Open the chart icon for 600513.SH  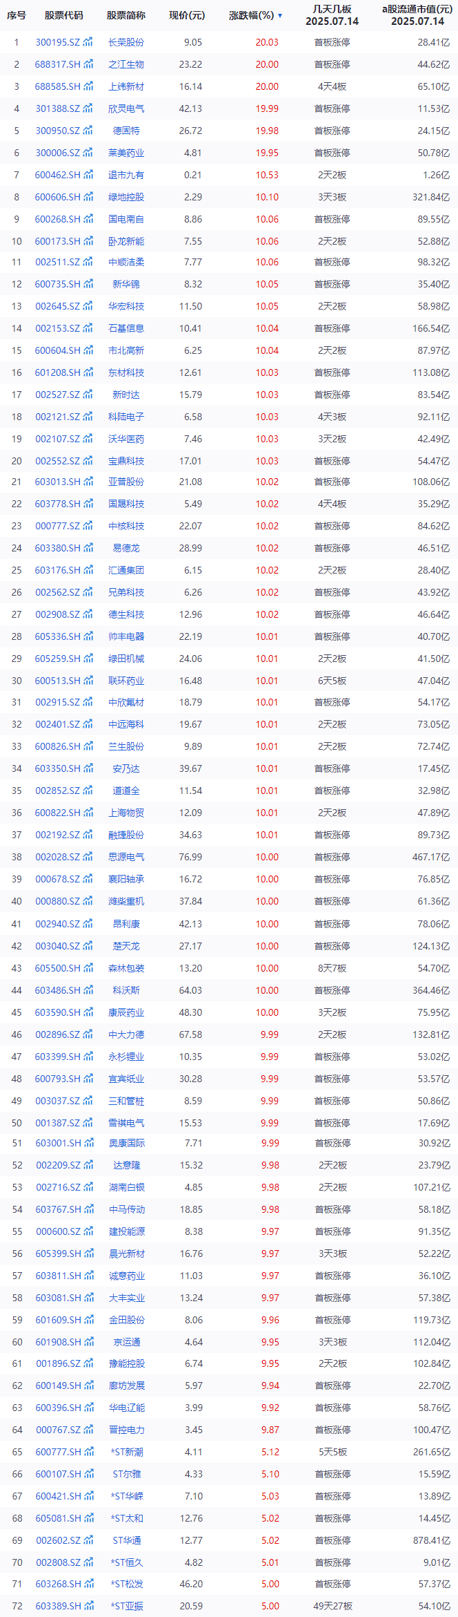[88, 681]
